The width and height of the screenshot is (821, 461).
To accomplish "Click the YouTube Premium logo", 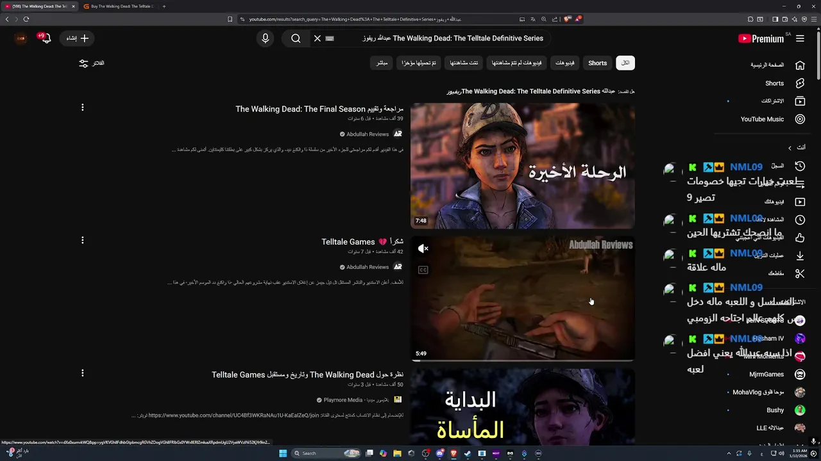I will pos(761,38).
